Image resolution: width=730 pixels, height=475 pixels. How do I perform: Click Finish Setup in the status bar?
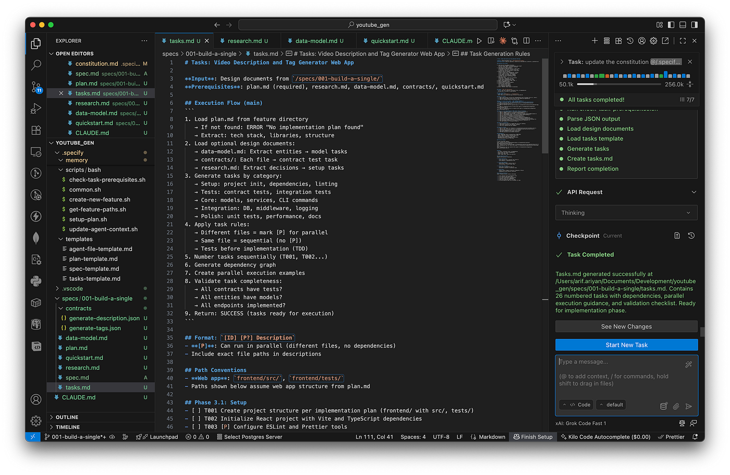coord(533,437)
